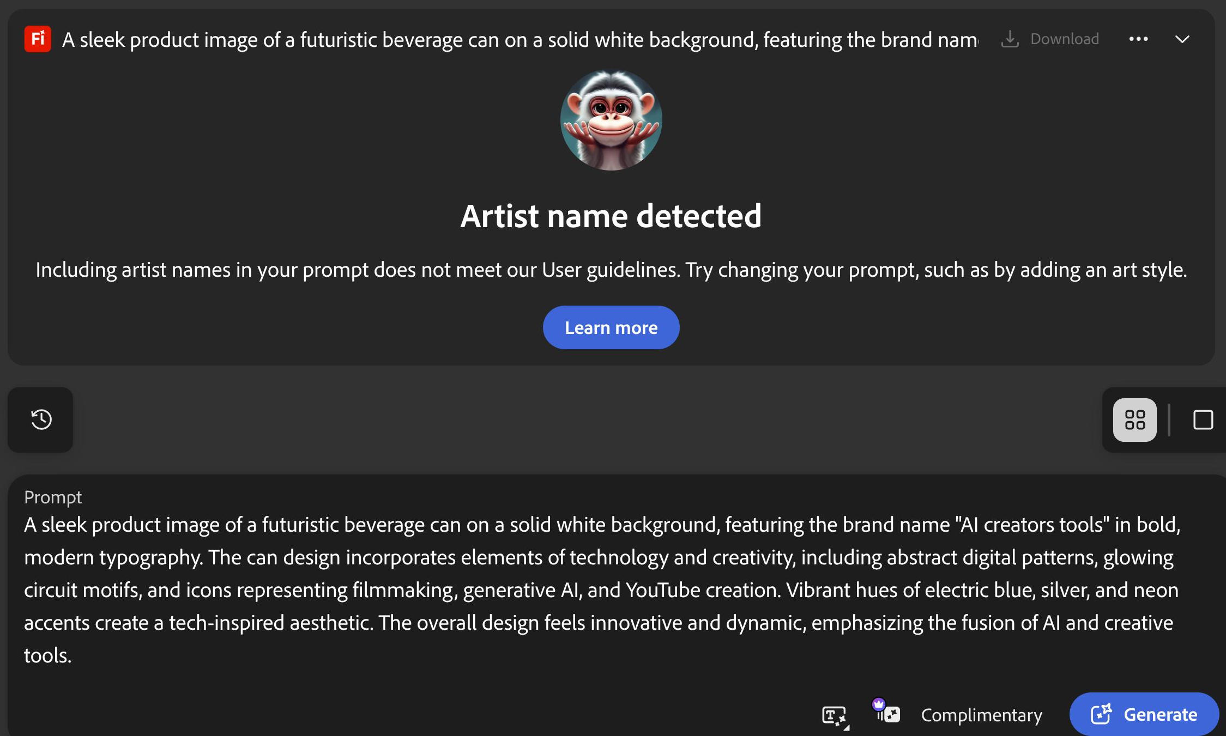The image size is (1226, 736).
Task: Click the purple crown premium badge
Action: point(878,704)
